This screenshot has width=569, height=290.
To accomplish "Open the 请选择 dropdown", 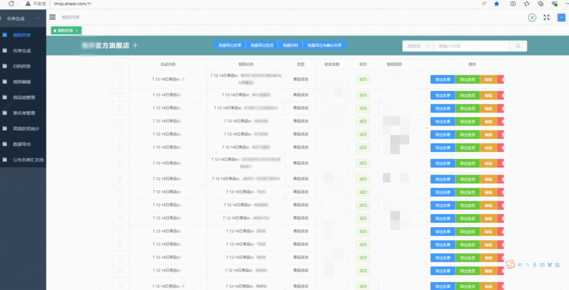I will pyautogui.click(x=418, y=46).
